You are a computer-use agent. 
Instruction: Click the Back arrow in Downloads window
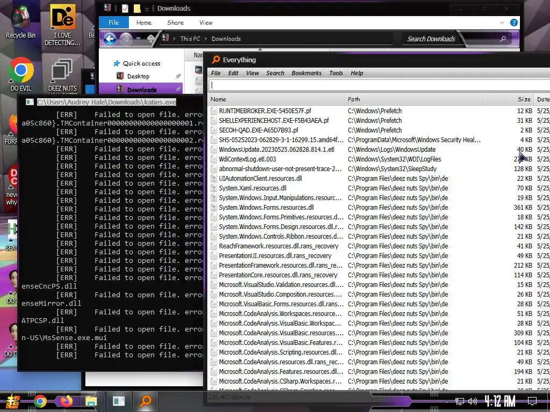[110, 39]
